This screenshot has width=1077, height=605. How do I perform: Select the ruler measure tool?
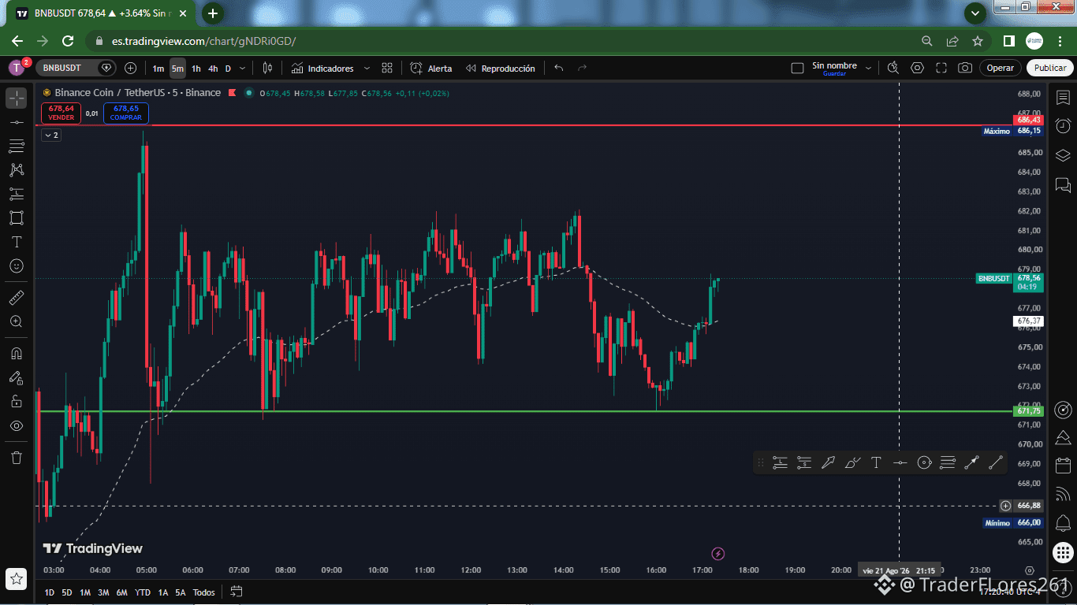tap(17, 298)
